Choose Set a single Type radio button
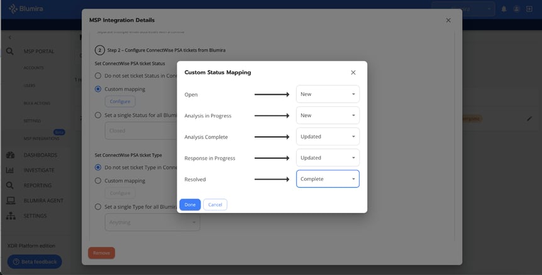This screenshot has width=542, height=275. click(98, 207)
